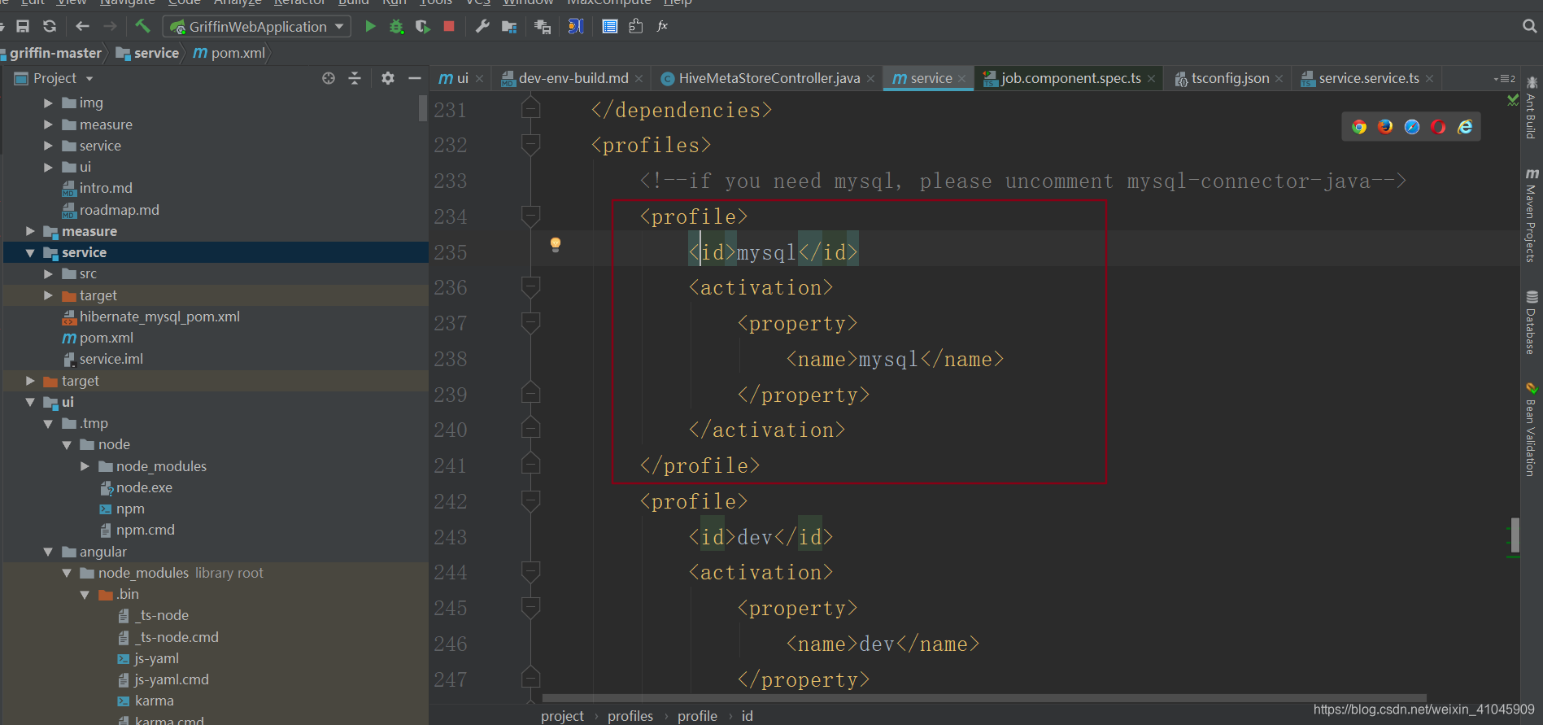Start debugging with the bug icon
The height and width of the screenshot is (725, 1543).
coord(396,26)
